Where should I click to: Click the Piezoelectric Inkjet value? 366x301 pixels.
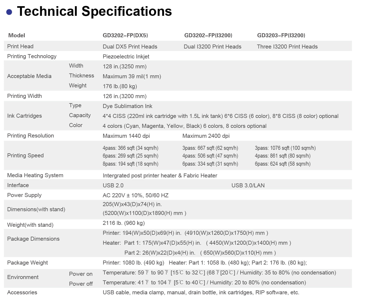click(x=126, y=57)
